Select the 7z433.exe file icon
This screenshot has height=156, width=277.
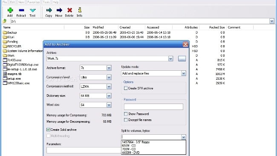(x=5, y=60)
